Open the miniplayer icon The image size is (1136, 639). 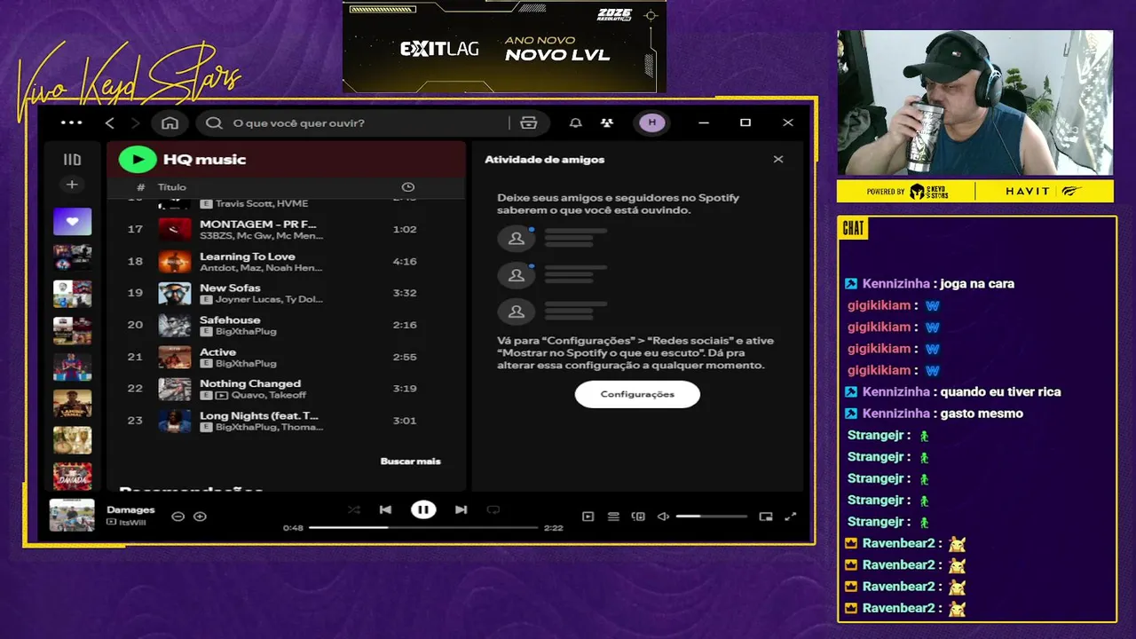[x=766, y=517]
